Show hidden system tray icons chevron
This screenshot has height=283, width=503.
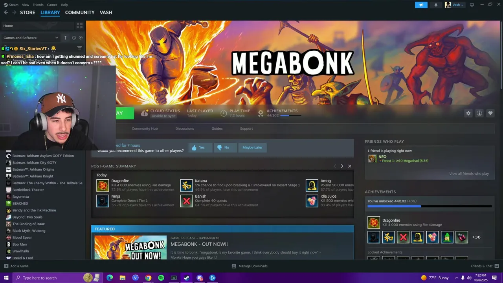pos(456,278)
